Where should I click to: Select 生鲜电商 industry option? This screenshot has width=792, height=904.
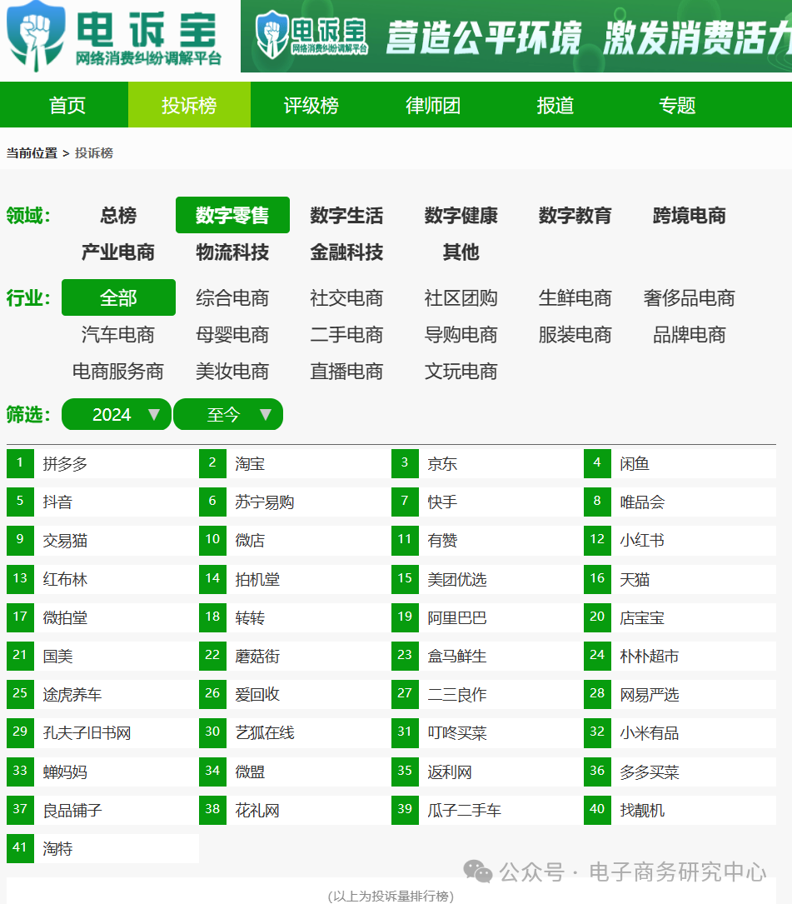pos(575,297)
